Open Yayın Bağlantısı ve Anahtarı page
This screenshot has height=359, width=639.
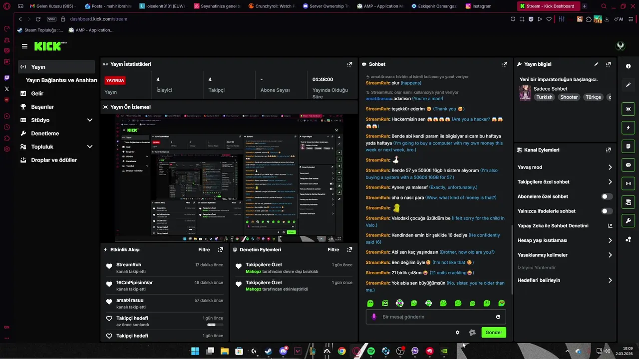pos(61,80)
